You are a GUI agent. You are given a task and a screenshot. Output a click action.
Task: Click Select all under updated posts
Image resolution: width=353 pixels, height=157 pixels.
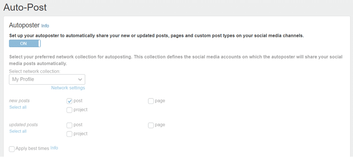pos(18,131)
